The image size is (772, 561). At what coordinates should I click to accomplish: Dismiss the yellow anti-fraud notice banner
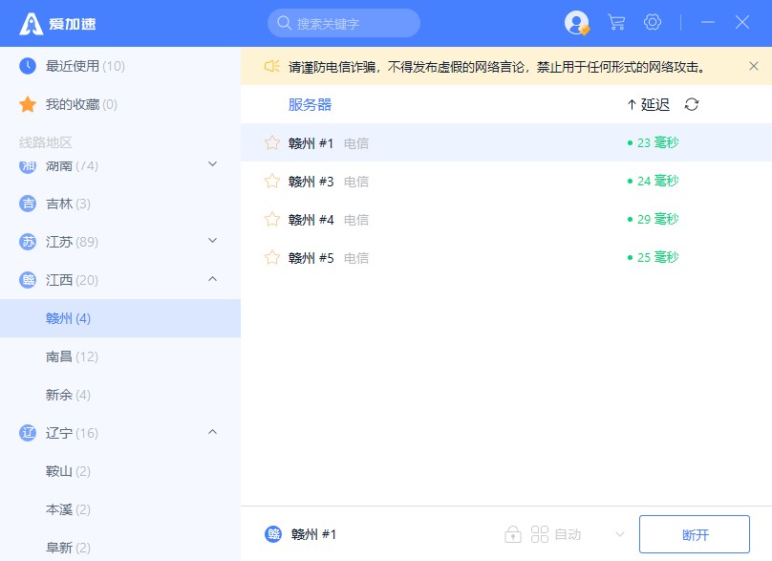tap(754, 66)
